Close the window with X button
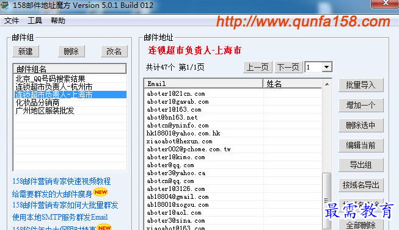This screenshot has height=230, width=399. click(385, 4)
